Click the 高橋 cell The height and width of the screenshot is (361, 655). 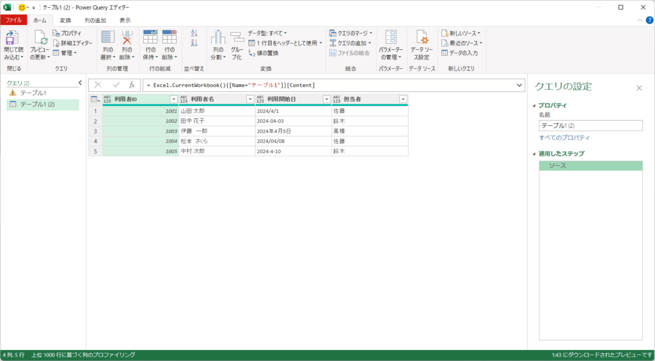point(370,131)
